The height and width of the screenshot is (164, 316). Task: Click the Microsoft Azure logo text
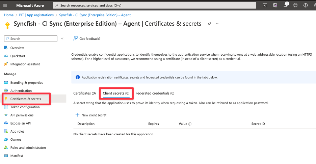(x=30, y=5)
